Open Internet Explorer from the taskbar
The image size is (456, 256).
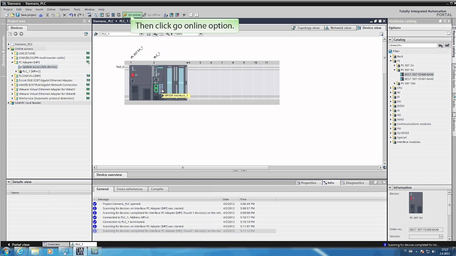click(x=20, y=251)
